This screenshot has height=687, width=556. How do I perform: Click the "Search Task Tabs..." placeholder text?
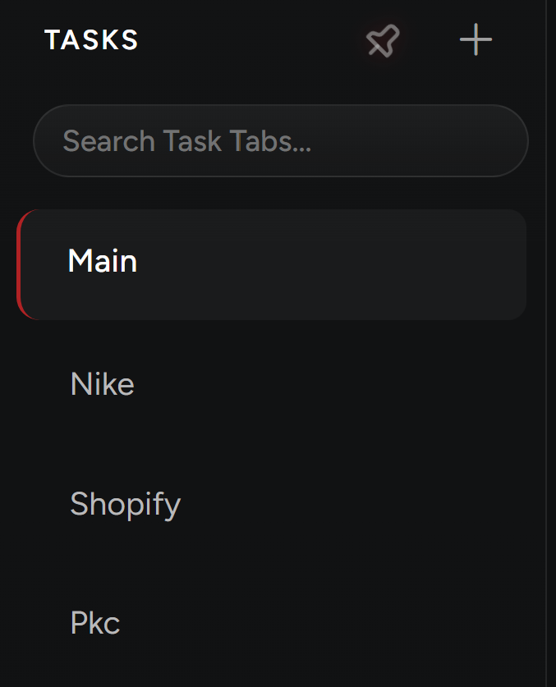[x=186, y=141]
